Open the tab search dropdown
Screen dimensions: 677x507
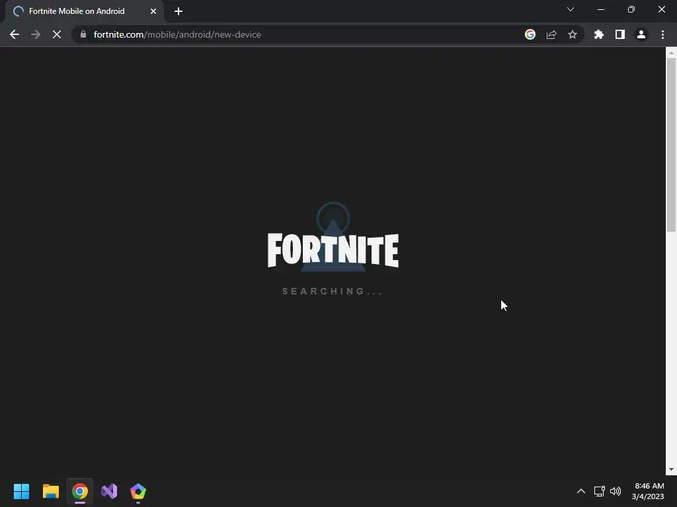pyautogui.click(x=571, y=9)
